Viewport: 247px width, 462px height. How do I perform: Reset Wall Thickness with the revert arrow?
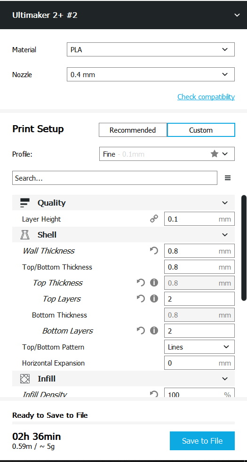coord(154,251)
